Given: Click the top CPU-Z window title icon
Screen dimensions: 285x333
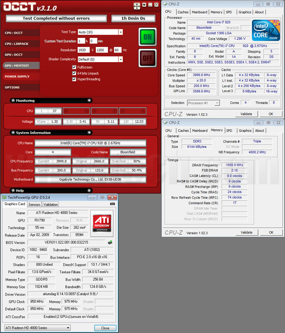Looking at the screenshot, I should [x=165, y=4].
